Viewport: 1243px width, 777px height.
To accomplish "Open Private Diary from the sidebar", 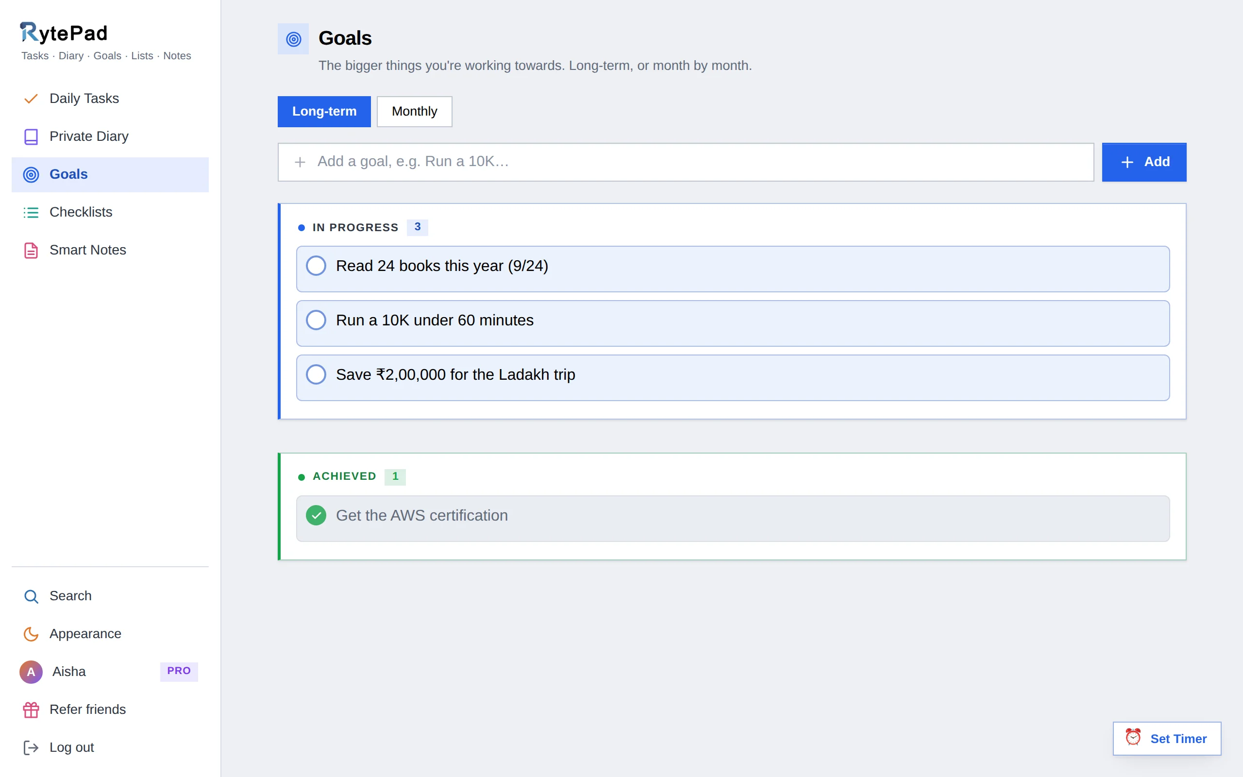I will tap(110, 136).
